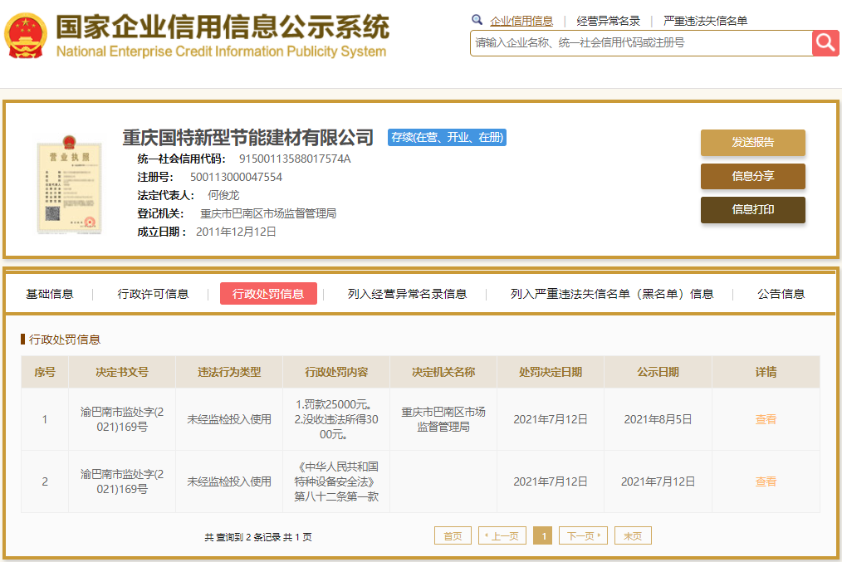Image resolution: width=842 pixels, height=562 pixels.
Task: Select the 严重违法失信名单 search category
Action: point(705,21)
